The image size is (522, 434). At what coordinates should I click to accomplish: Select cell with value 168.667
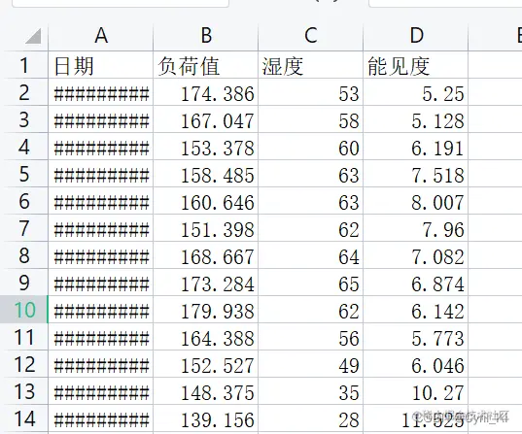point(205,255)
